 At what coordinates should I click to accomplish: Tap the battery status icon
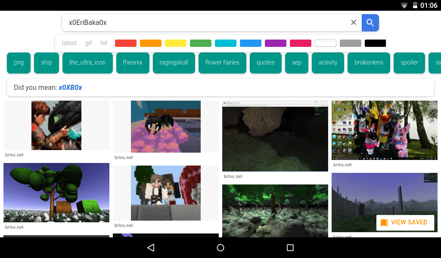coord(415,5)
